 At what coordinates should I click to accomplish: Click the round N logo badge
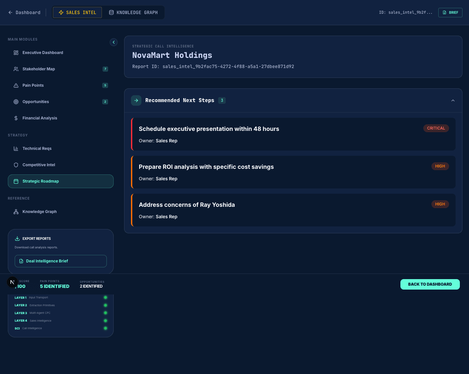pos(12,282)
